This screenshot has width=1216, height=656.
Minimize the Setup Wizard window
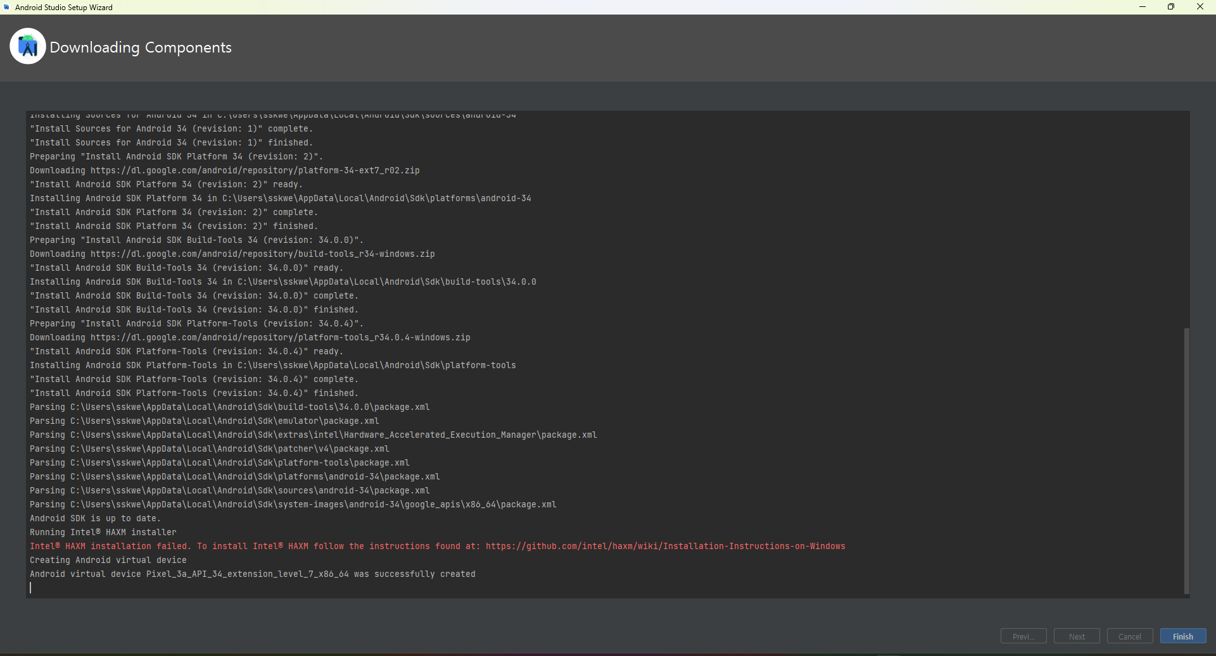[1143, 7]
